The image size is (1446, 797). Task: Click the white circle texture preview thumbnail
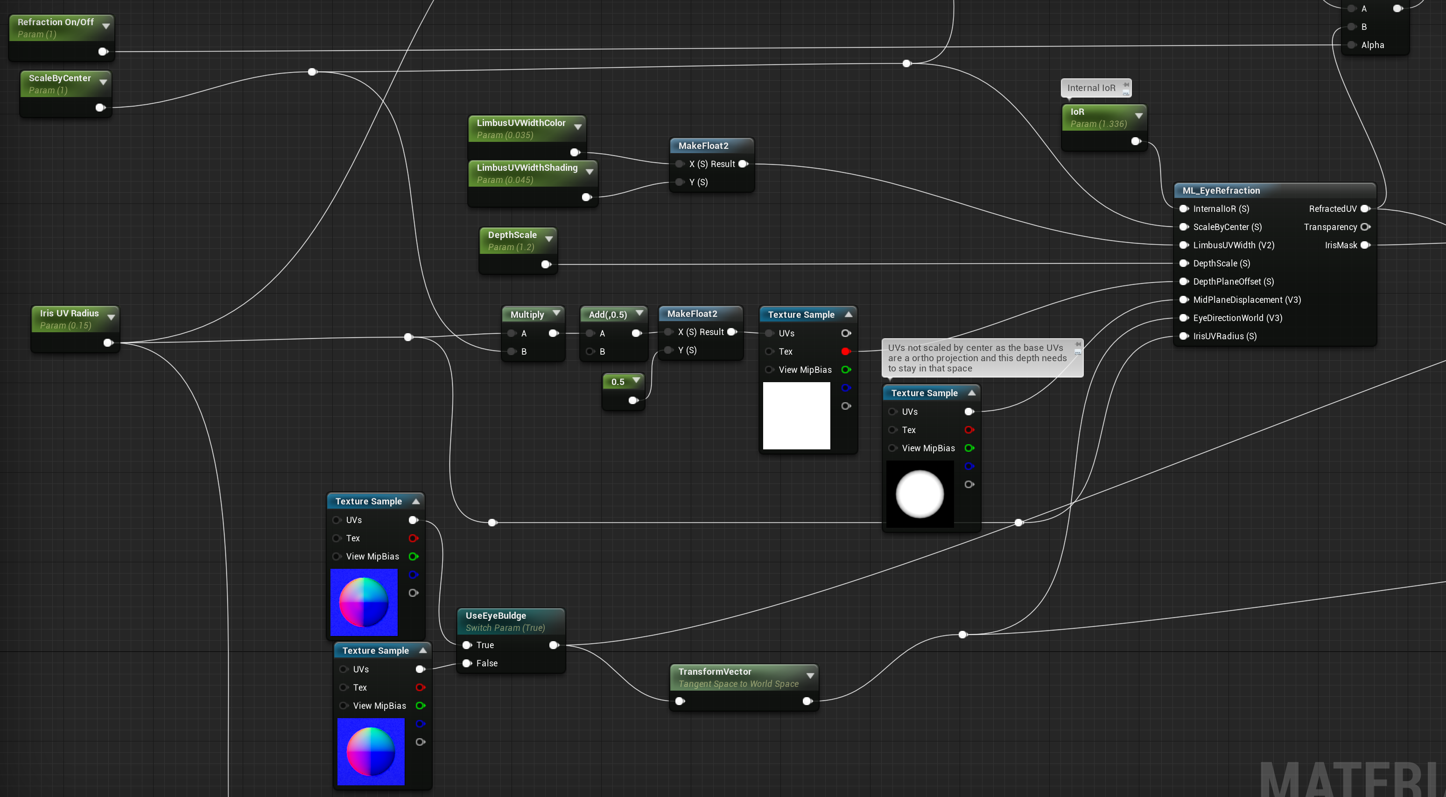(x=920, y=494)
